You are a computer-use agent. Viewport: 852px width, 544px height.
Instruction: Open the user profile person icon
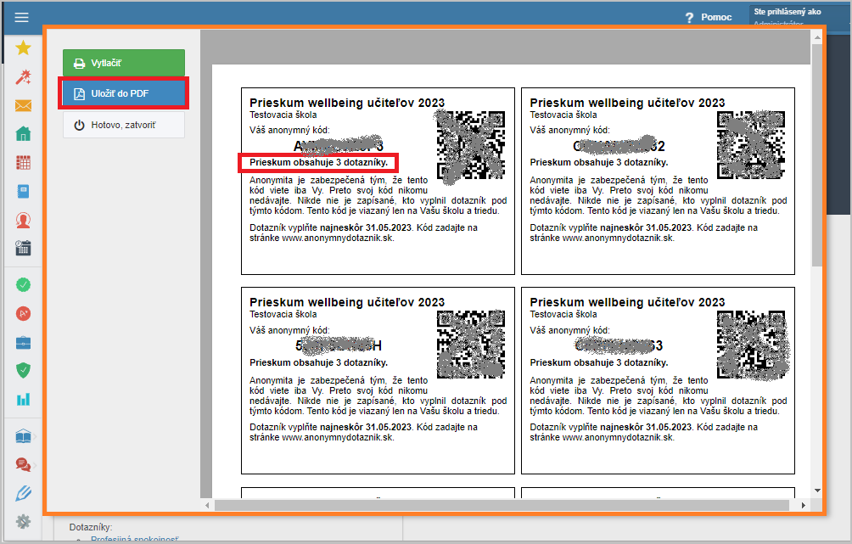click(23, 220)
